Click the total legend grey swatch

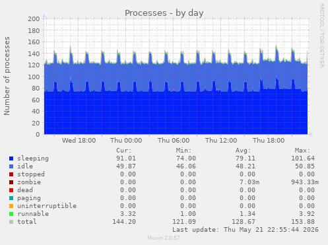click(11, 222)
